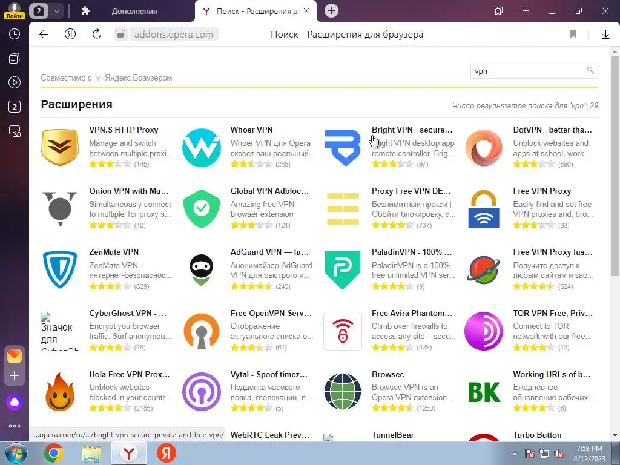This screenshot has width=620, height=465.
Task: Click Hola Free VPN flame icon
Action: click(x=60, y=392)
